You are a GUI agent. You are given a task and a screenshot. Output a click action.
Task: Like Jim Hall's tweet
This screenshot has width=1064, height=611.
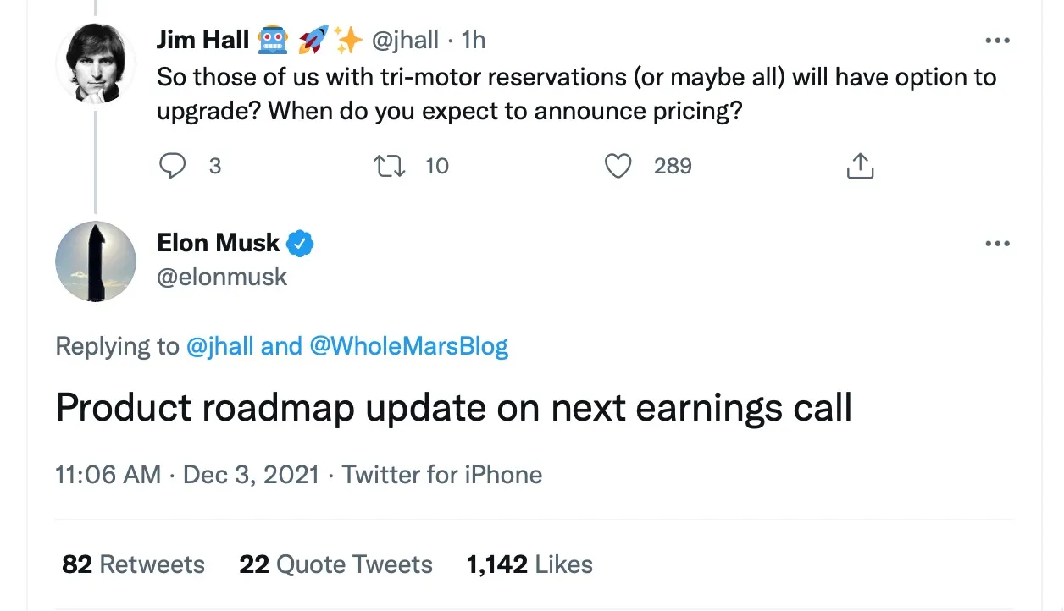[618, 166]
